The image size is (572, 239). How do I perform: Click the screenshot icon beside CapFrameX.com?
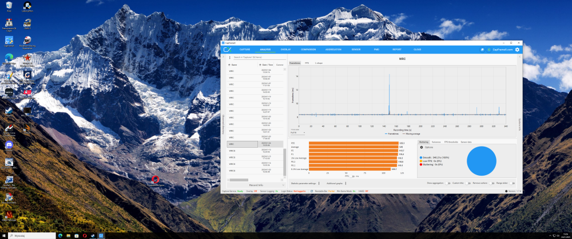(x=482, y=50)
